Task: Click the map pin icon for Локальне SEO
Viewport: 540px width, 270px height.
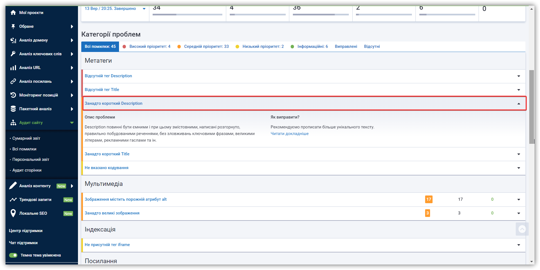Action: 13,213
